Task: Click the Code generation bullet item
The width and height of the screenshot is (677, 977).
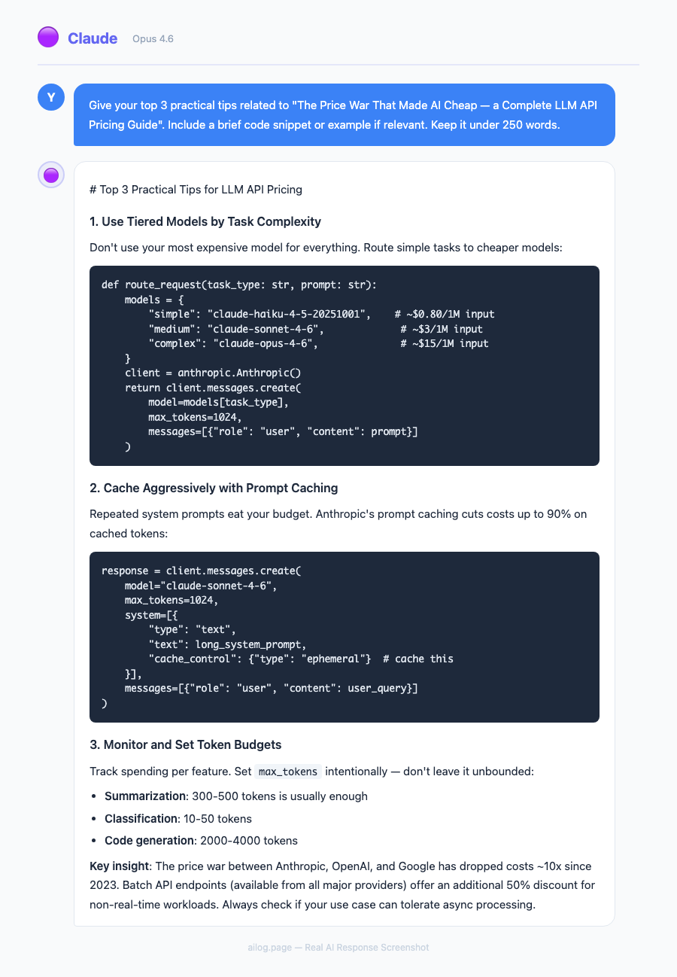Action: [x=201, y=840]
